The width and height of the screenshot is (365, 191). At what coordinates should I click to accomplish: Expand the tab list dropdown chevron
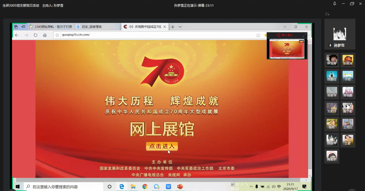point(180,27)
